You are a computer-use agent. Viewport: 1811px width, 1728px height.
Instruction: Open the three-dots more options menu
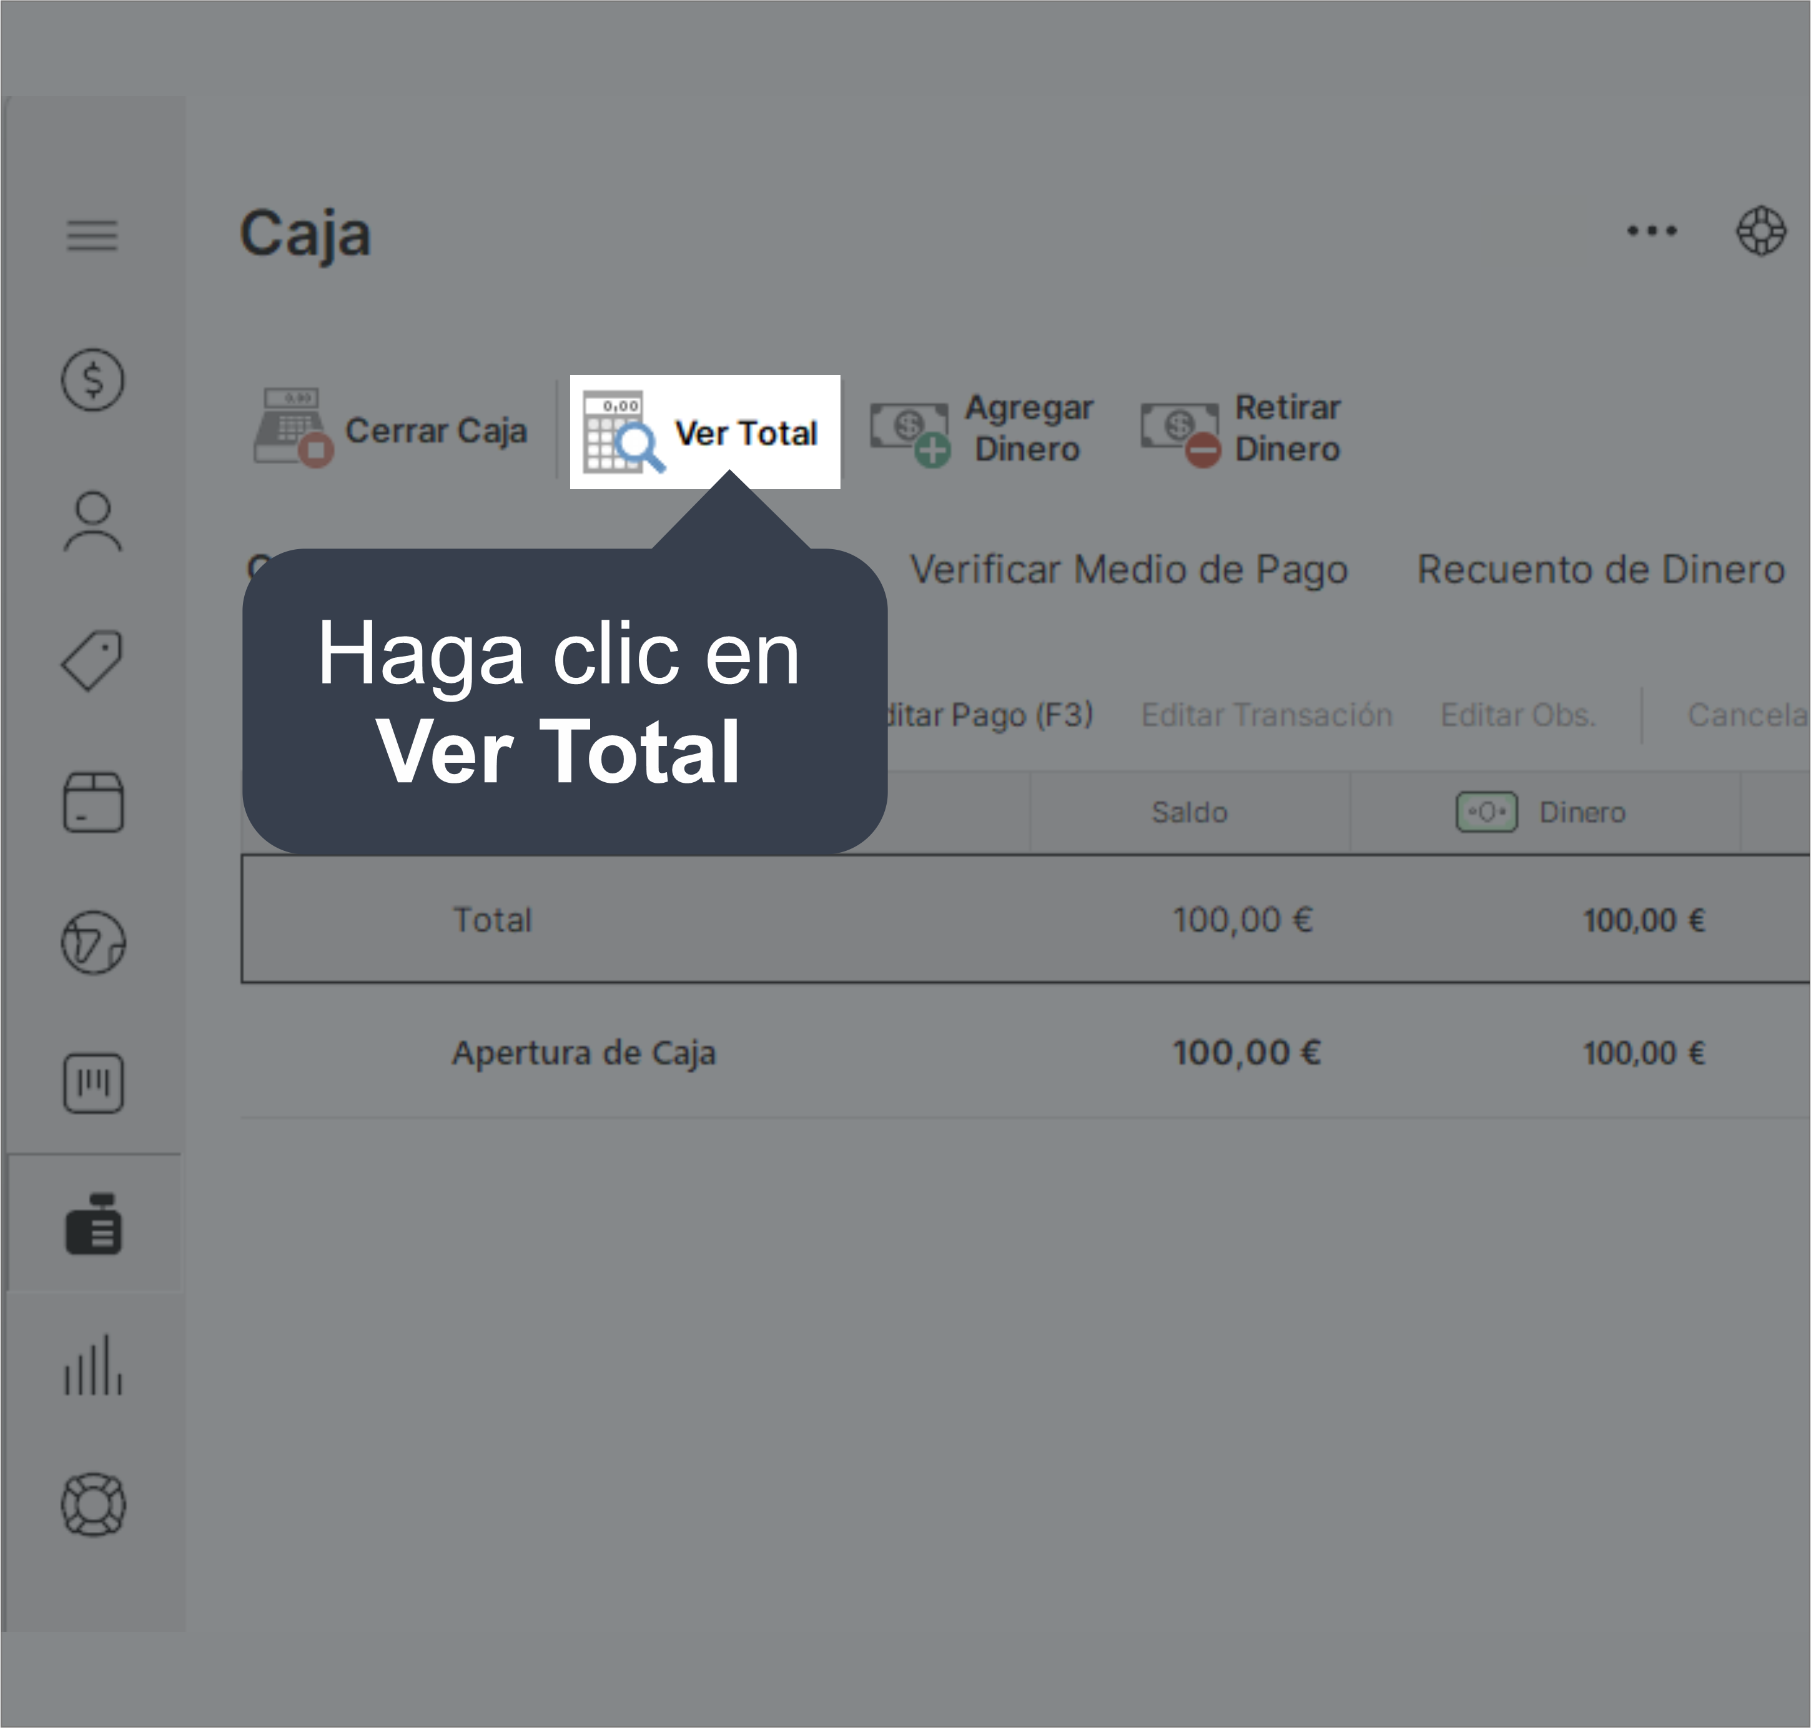pos(1652,231)
